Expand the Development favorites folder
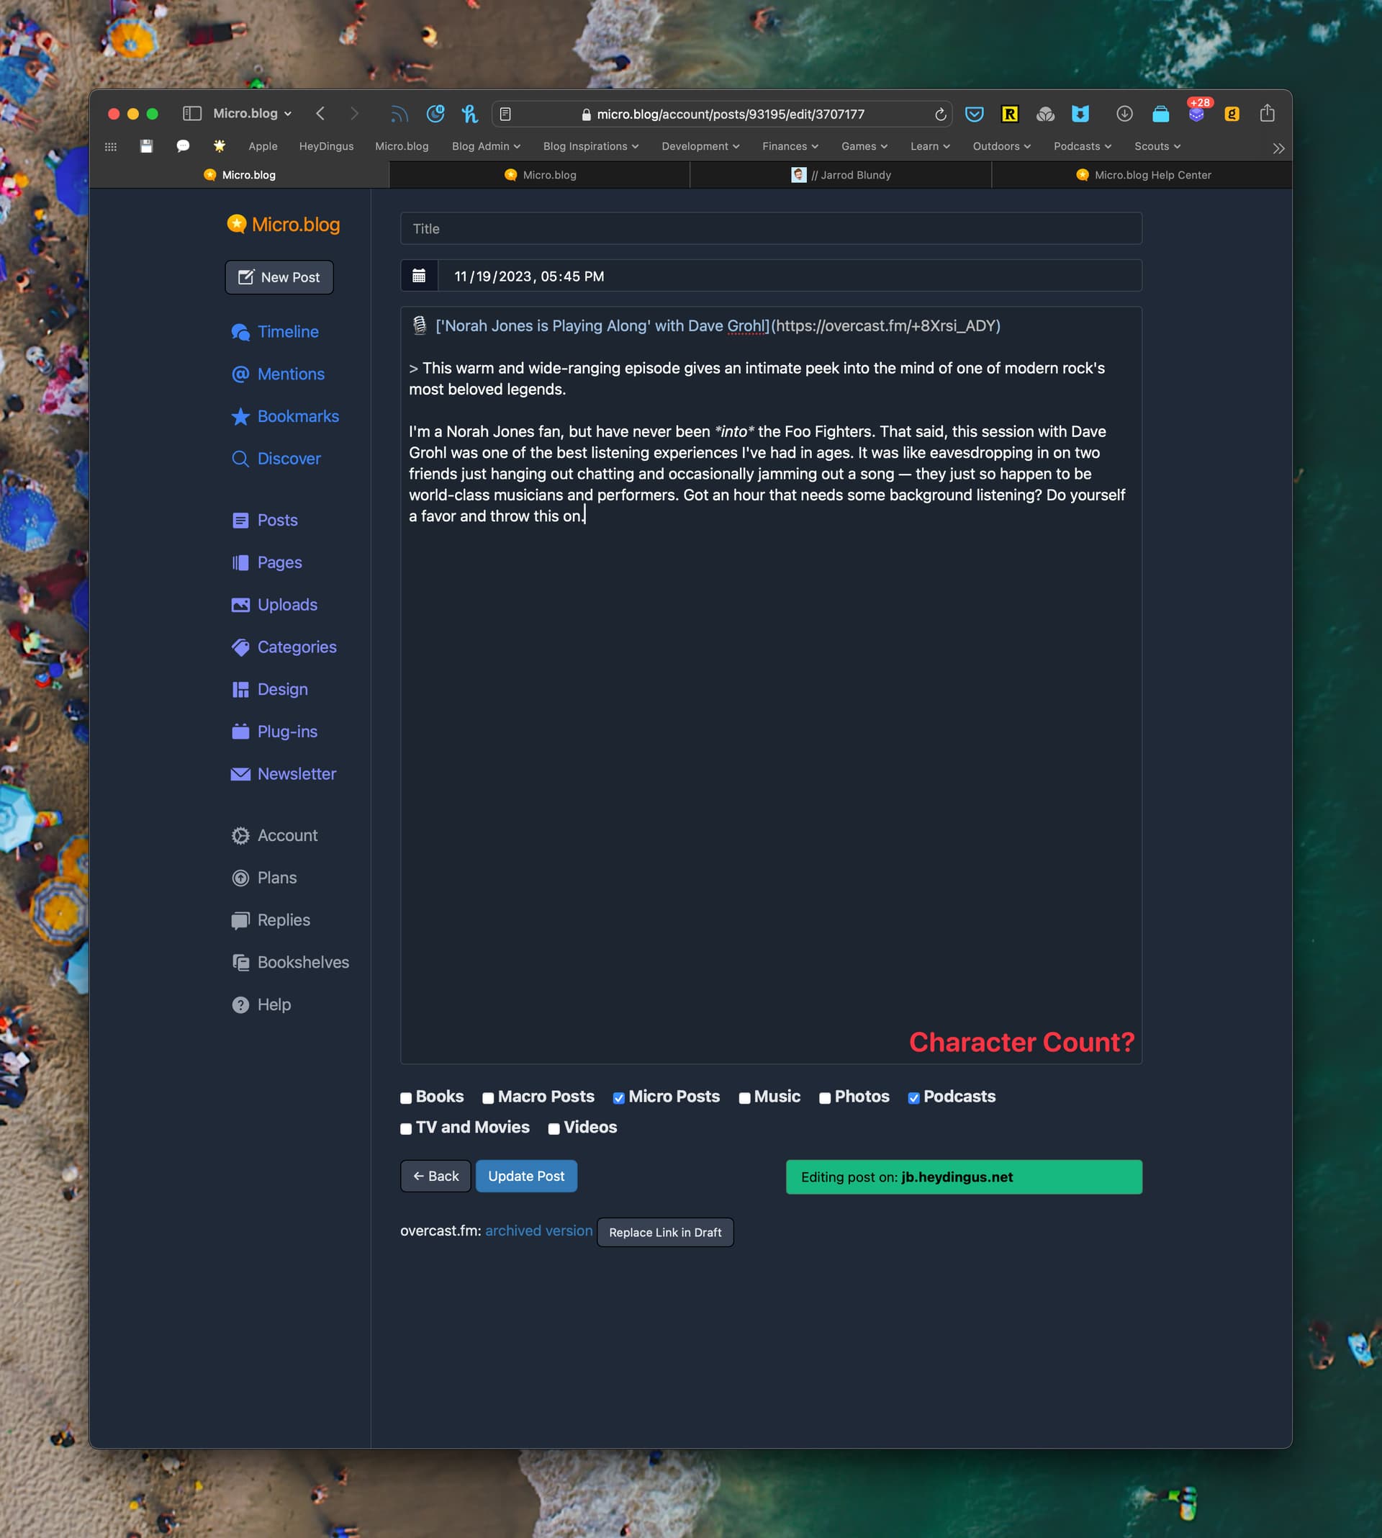The width and height of the screenshot is (1382, 1538). point(700,147)
